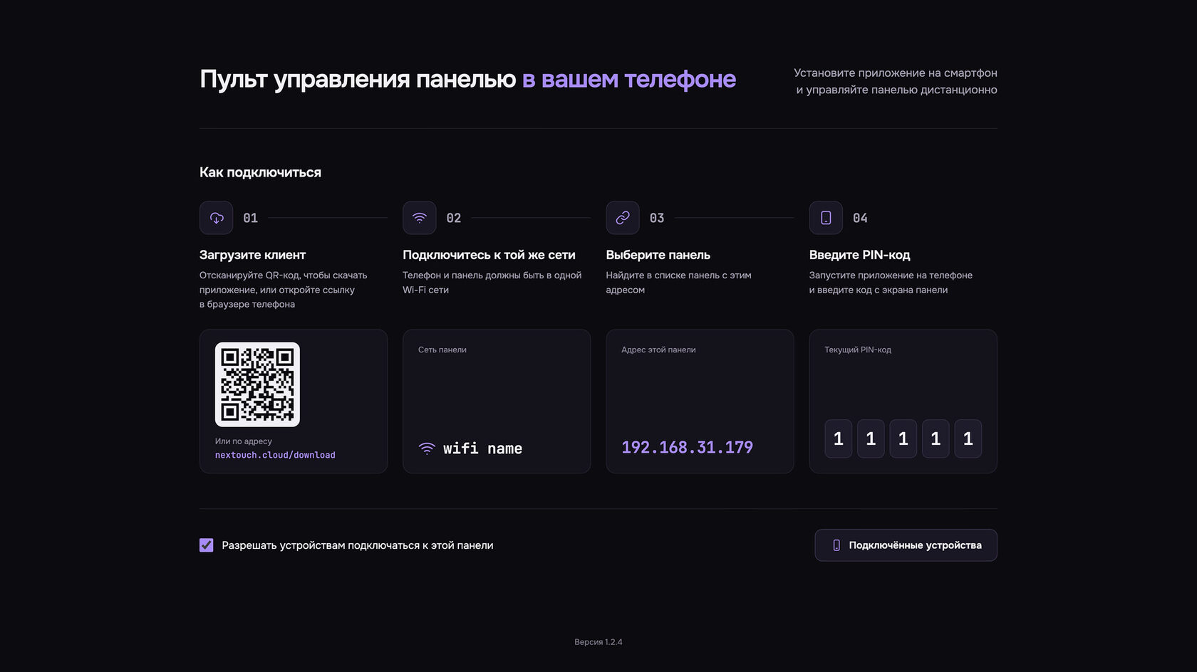The width and height of the screenshot is (1197, 672).
Task: Click the chain link icon for step 03
Action: point(623,218)
